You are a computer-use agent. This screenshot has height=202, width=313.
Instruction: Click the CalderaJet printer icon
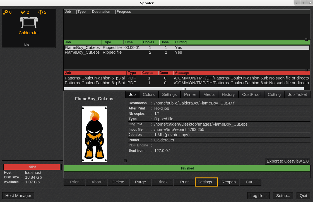point(28,22)
